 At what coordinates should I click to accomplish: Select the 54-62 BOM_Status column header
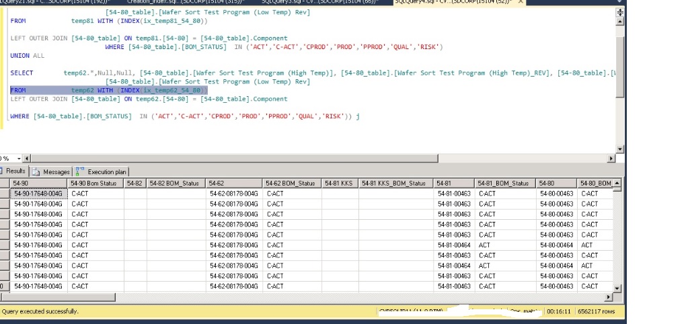click(x=293, y=184)
